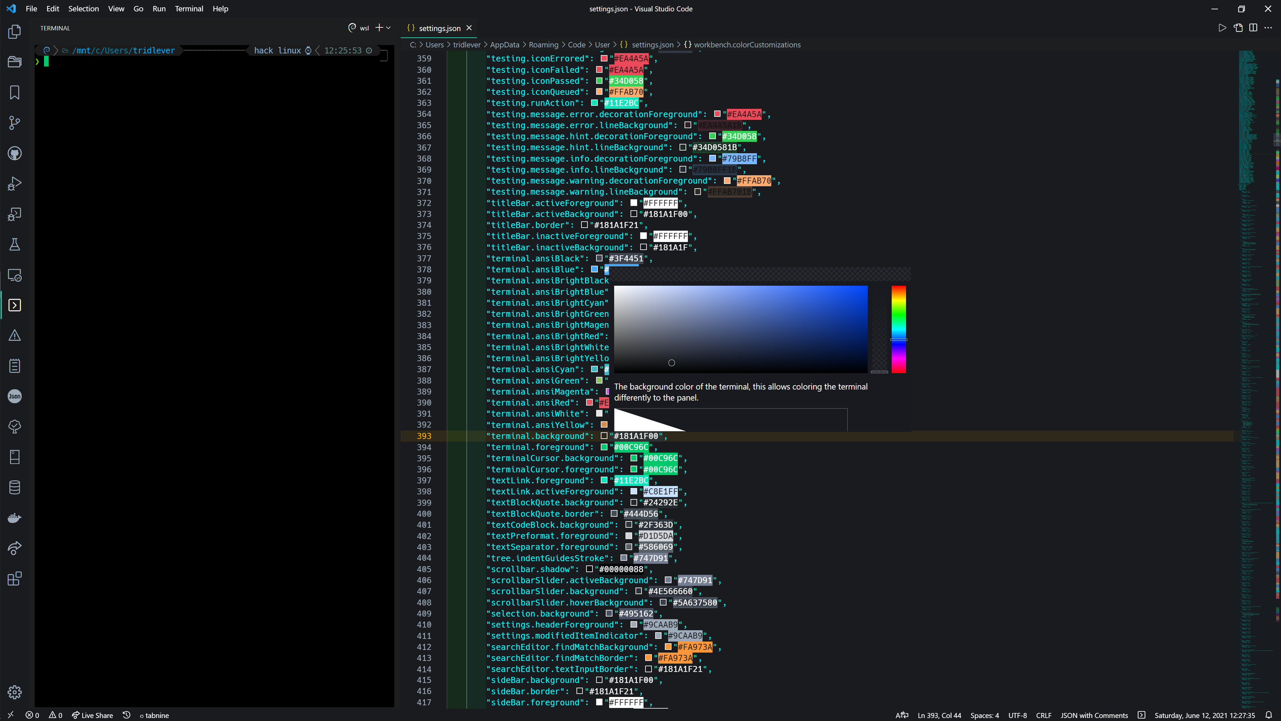Image resolution: width=1281 pixels, height=721 pixels.
Task: Open the Docker view in the activity bar
Action: pyautogui.click(x=14, y=517)
